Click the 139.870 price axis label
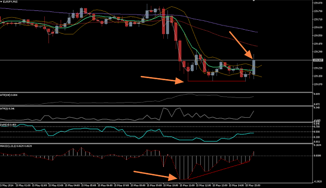 tap(318, 3)
